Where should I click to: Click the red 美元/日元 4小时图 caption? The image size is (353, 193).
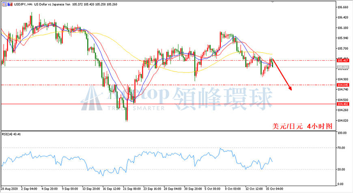302,126
